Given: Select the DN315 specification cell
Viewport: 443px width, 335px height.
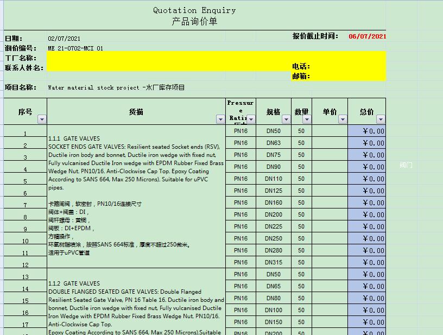Looking at the screenshot, I should (x=274, y=262).
